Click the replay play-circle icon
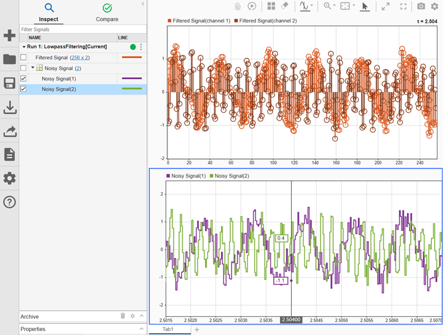 point(252,6)
